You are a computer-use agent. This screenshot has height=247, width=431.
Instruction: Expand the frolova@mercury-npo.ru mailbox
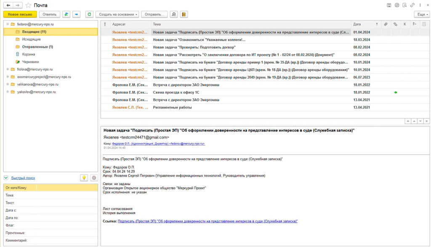7,69
